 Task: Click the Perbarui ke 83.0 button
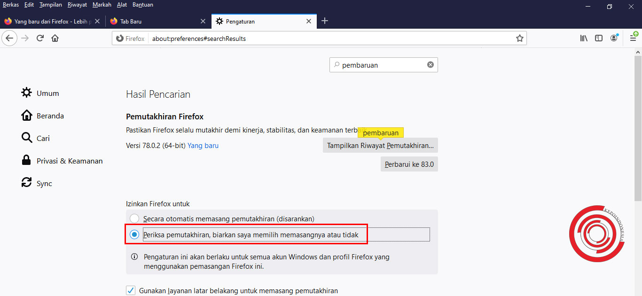409,164
